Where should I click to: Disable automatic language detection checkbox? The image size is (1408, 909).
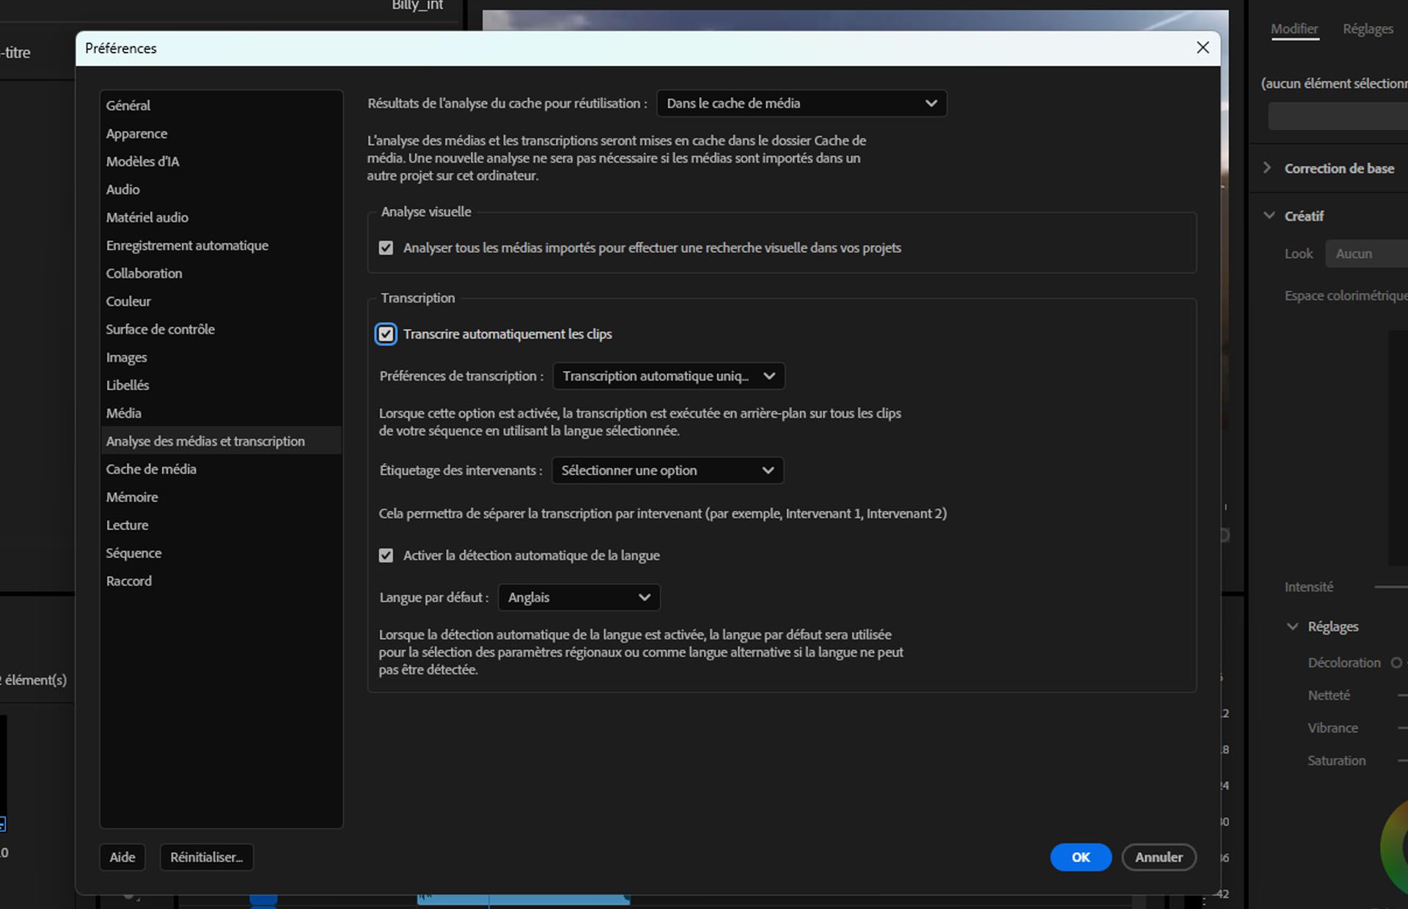pos(386,556)
